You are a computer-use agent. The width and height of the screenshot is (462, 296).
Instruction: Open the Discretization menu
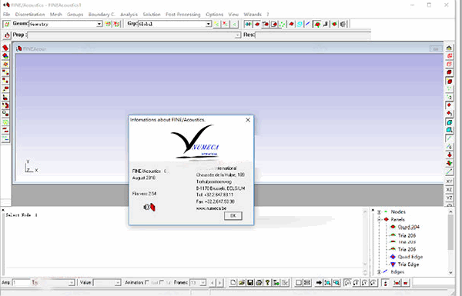point(30,14)
